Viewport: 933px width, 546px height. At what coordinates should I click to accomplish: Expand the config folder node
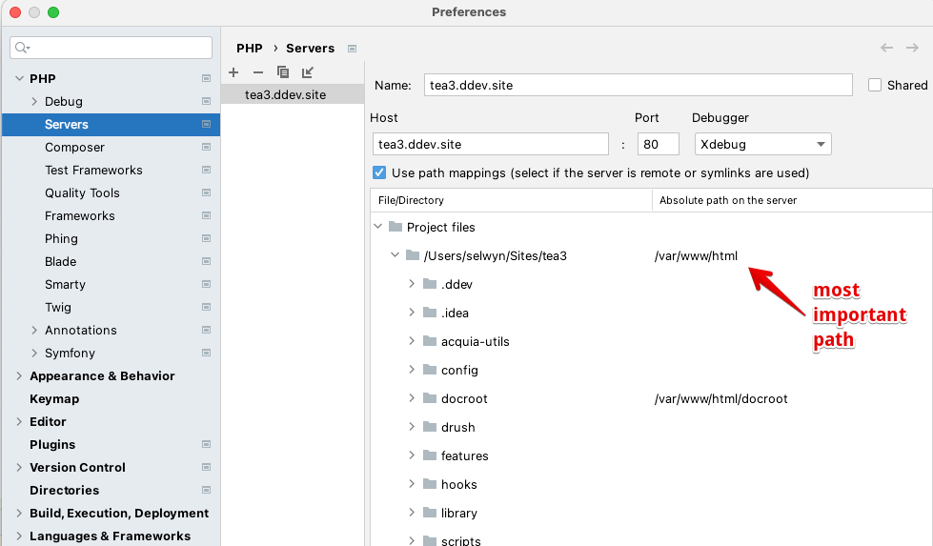[x=411, y=370]
